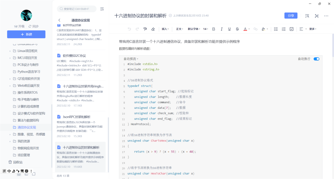Viewport: 334px width, 179px height.
Task: Open the three-dot more menu
Action: [326, 16]
